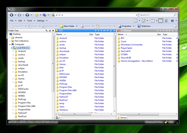Select the Emulation folder in C:\ pane

[64, 58]
